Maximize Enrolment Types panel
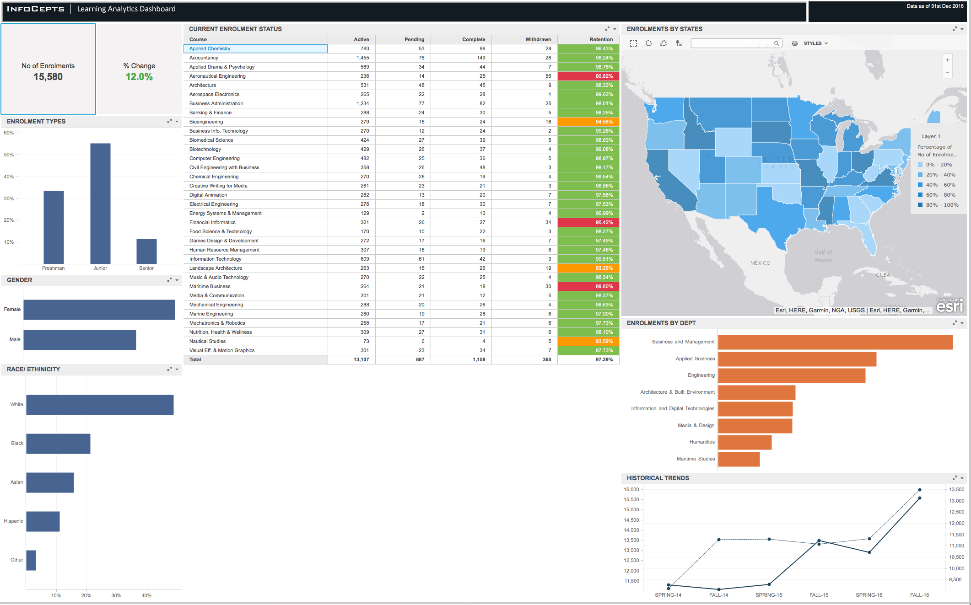The width and height of the screenshot is (971, 605). tap(169, 121)
